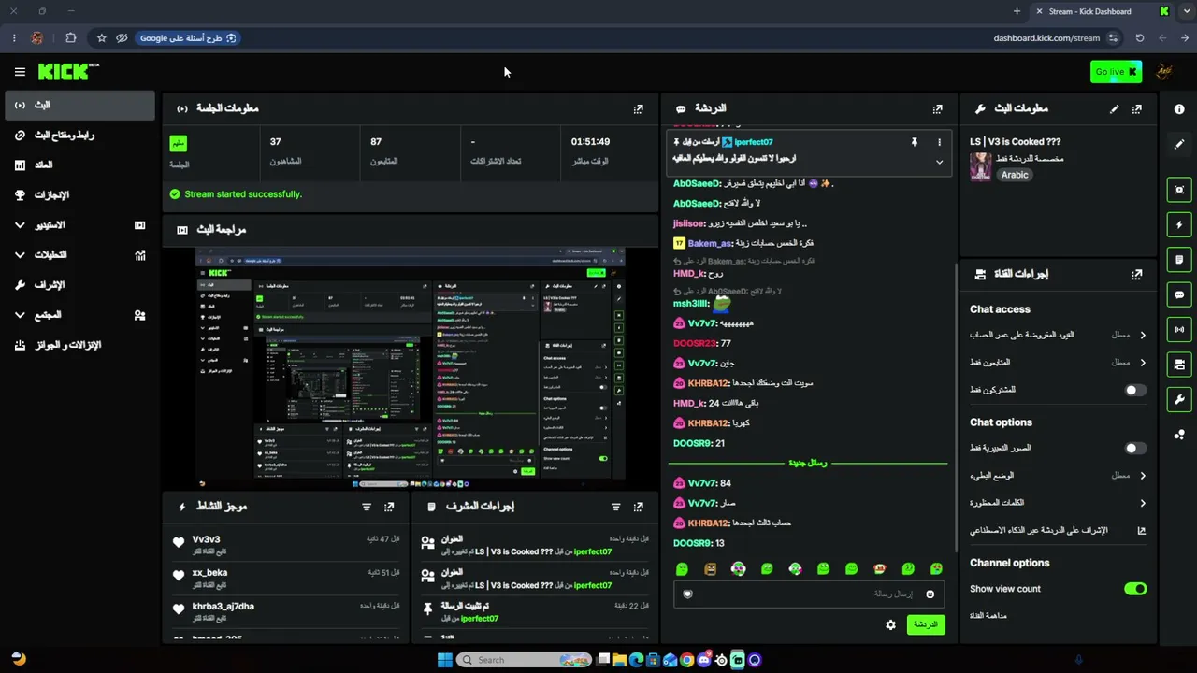Open the earnings sidebar item with chart icon
The height and width of the screenshot is (673, 1197).
click(x=79, y=165)
